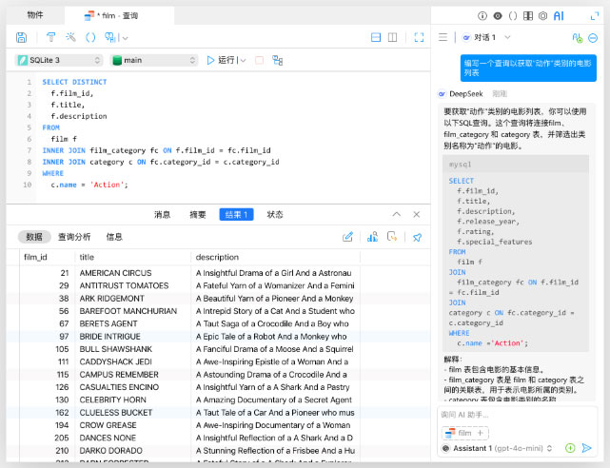
Task: Click the Beautify SQL magic wand icon
Action: (x=70, y=37)
